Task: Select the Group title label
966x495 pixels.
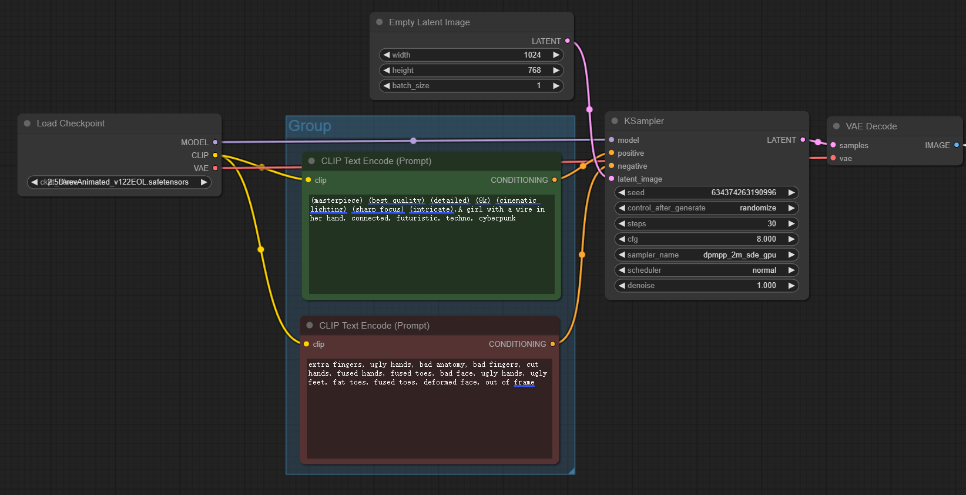Action: (x=310, y=126)
